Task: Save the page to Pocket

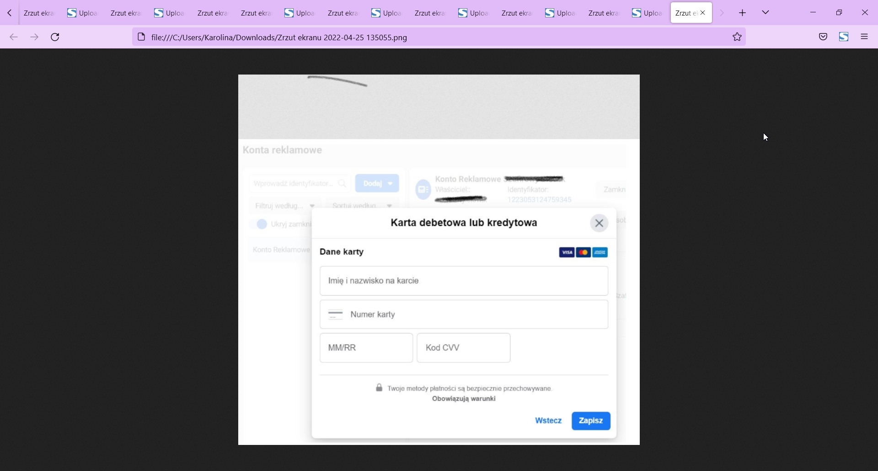Action: click(x=823, y=37)
